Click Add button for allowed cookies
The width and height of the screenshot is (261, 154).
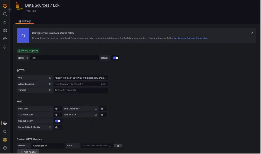click(x=103, y=84)
